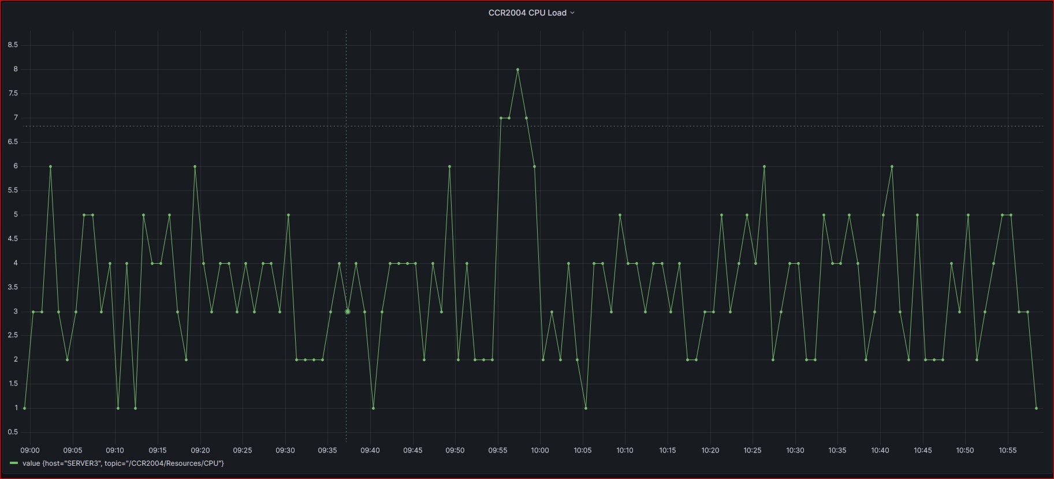Click the x-axis time label 09:30

285,450
